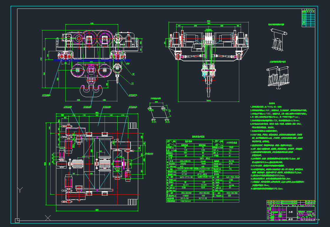Select the QU120 rail cell in parameter table
Viewport: 330px width, 227px height.
[231, 161]
